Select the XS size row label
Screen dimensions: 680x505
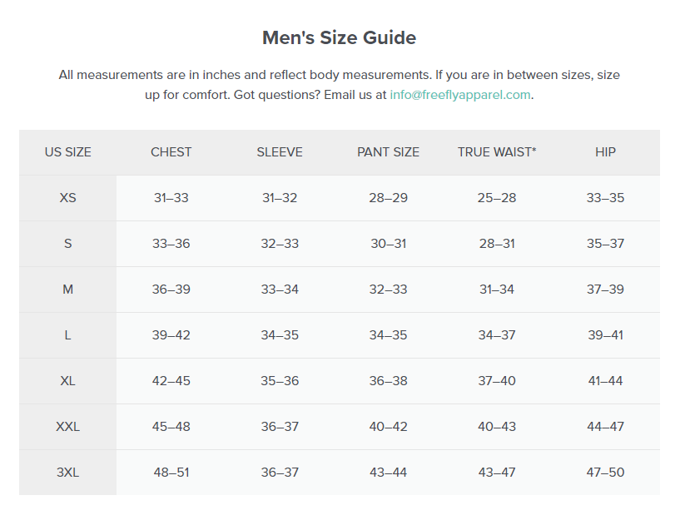(x=68, y=198)
